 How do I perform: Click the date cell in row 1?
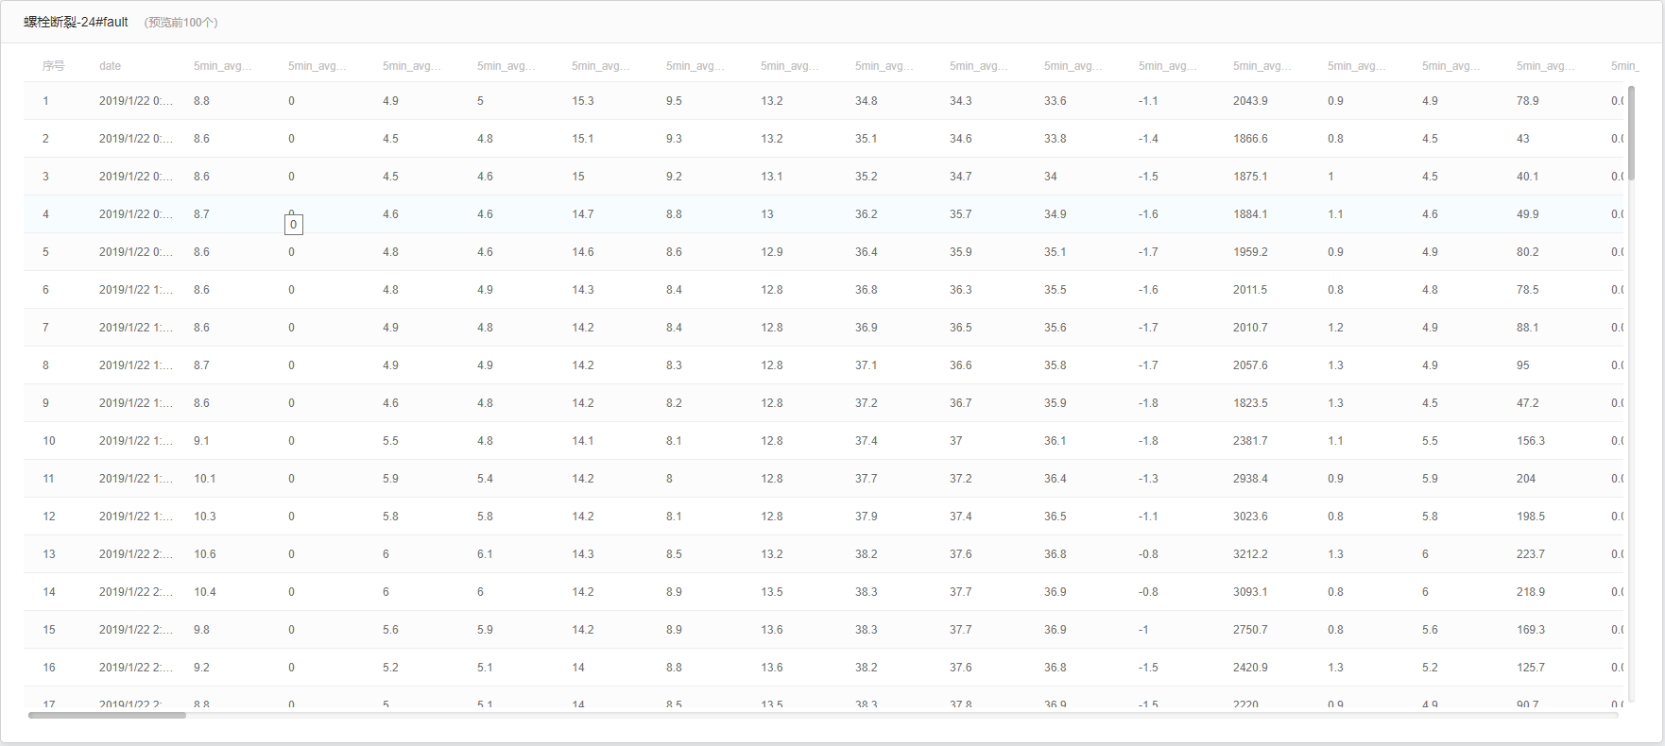tap(135, 101)
